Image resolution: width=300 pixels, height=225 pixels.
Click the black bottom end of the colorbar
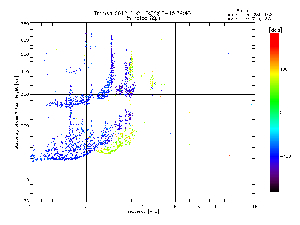274,189
